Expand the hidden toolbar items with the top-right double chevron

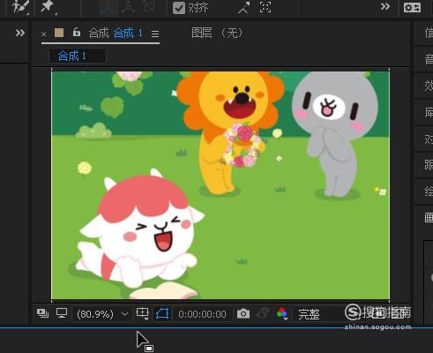pos(384,6)
